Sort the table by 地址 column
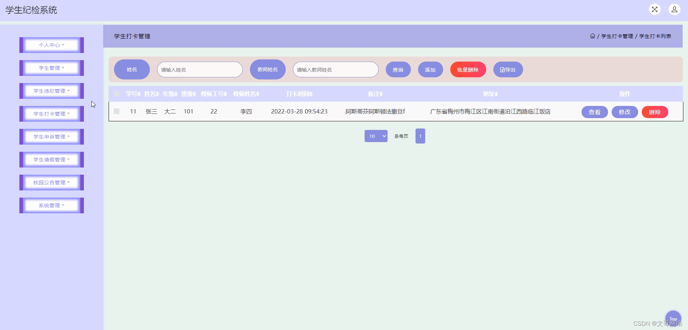The width and height of the screenshot is (688, 330). click(491, 94)
